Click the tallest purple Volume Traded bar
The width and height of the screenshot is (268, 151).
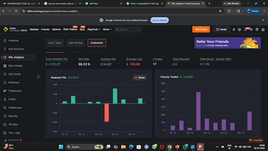(x=198, y=111)
